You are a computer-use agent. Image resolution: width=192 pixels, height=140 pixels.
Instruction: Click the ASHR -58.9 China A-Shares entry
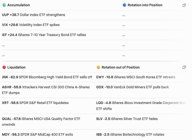[46, 90]
